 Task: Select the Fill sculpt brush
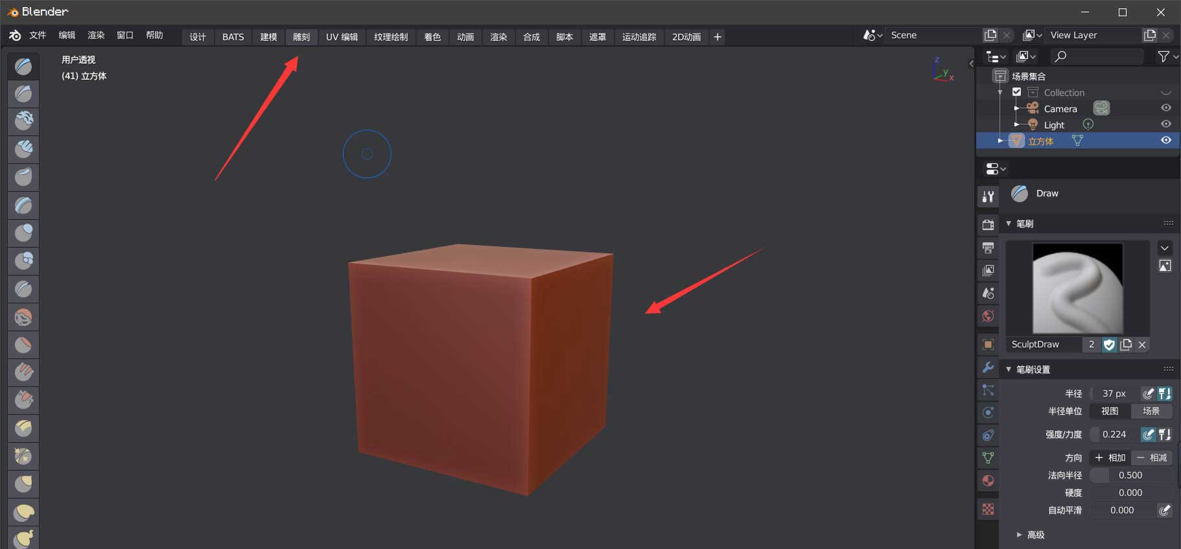[x=23, y=373]
